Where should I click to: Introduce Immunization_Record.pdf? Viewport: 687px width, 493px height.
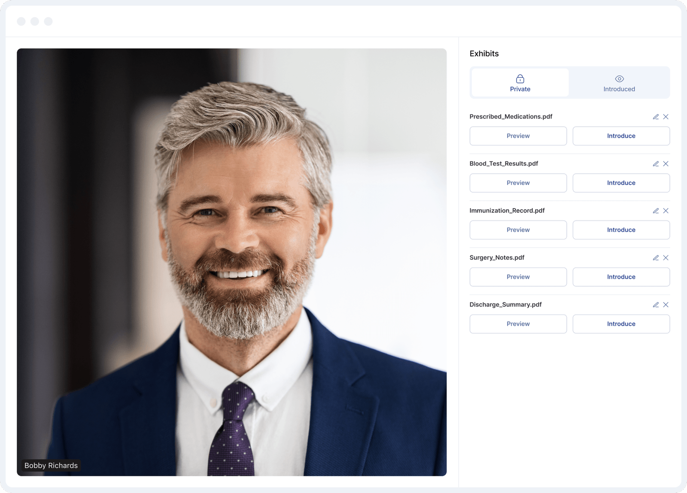pos(621,230)
